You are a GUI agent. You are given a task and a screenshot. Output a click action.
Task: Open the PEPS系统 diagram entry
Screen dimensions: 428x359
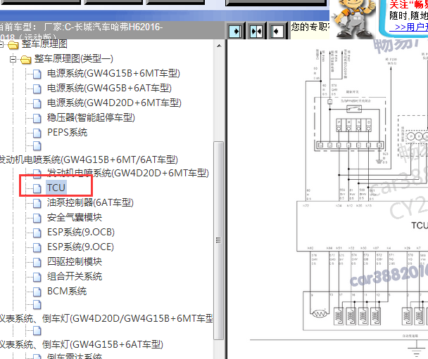[67, 132]
